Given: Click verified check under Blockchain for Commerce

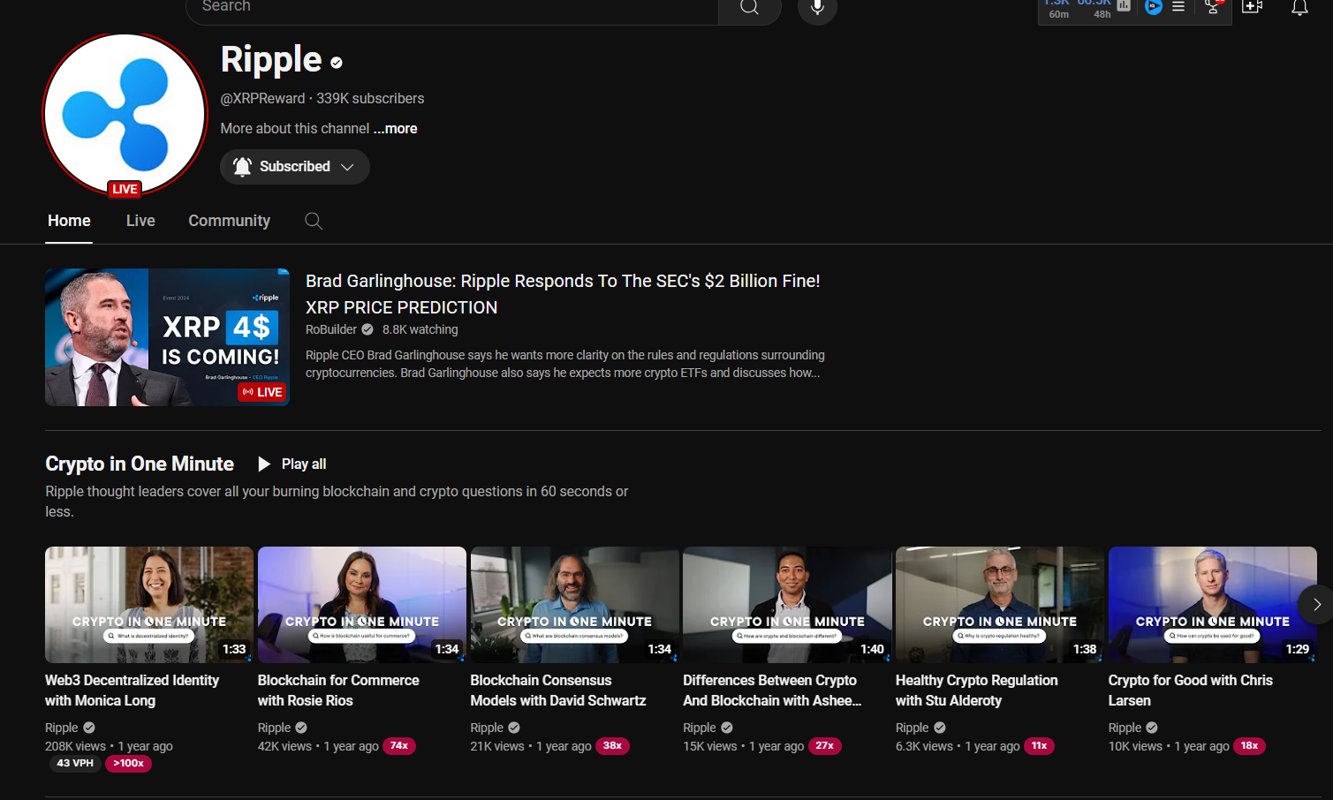Looking at the screenshot, I should (x=301, y=728).
